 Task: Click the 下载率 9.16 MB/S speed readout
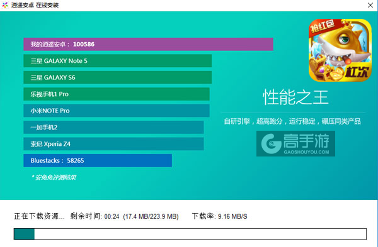point(219,216)
